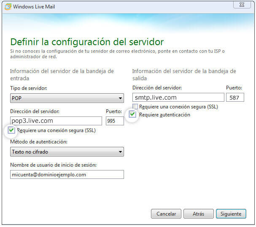Click the login username field
Image resolution: width=256 pixels, height=227 pixels.
(x=67, y=175)
